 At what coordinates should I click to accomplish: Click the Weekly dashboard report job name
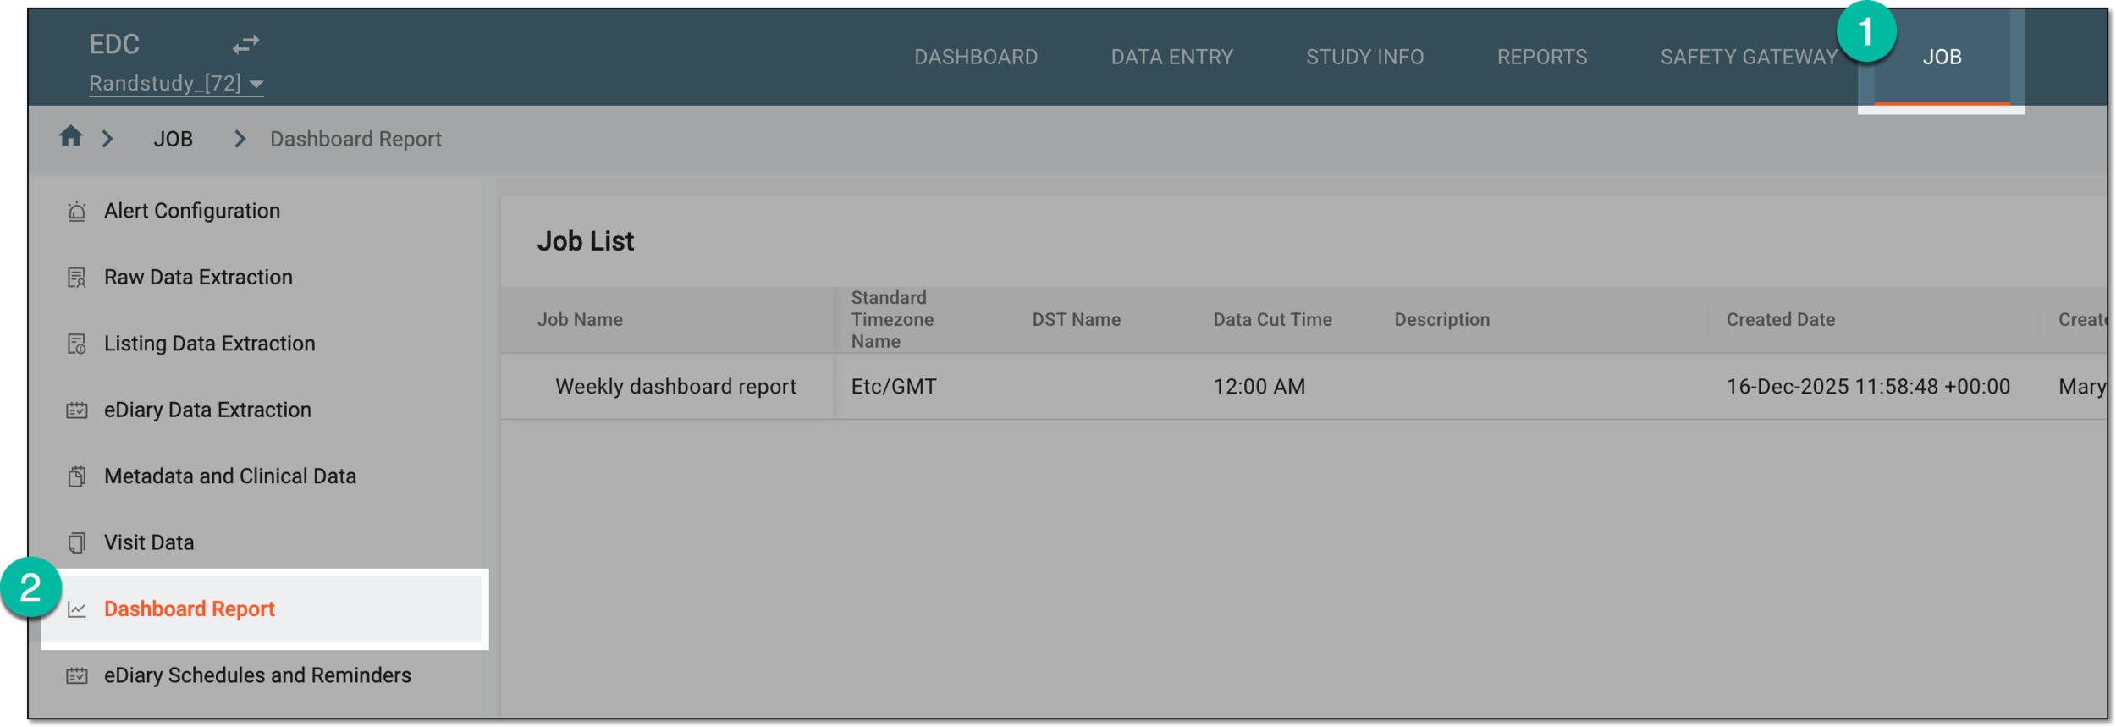pos(675,387)
